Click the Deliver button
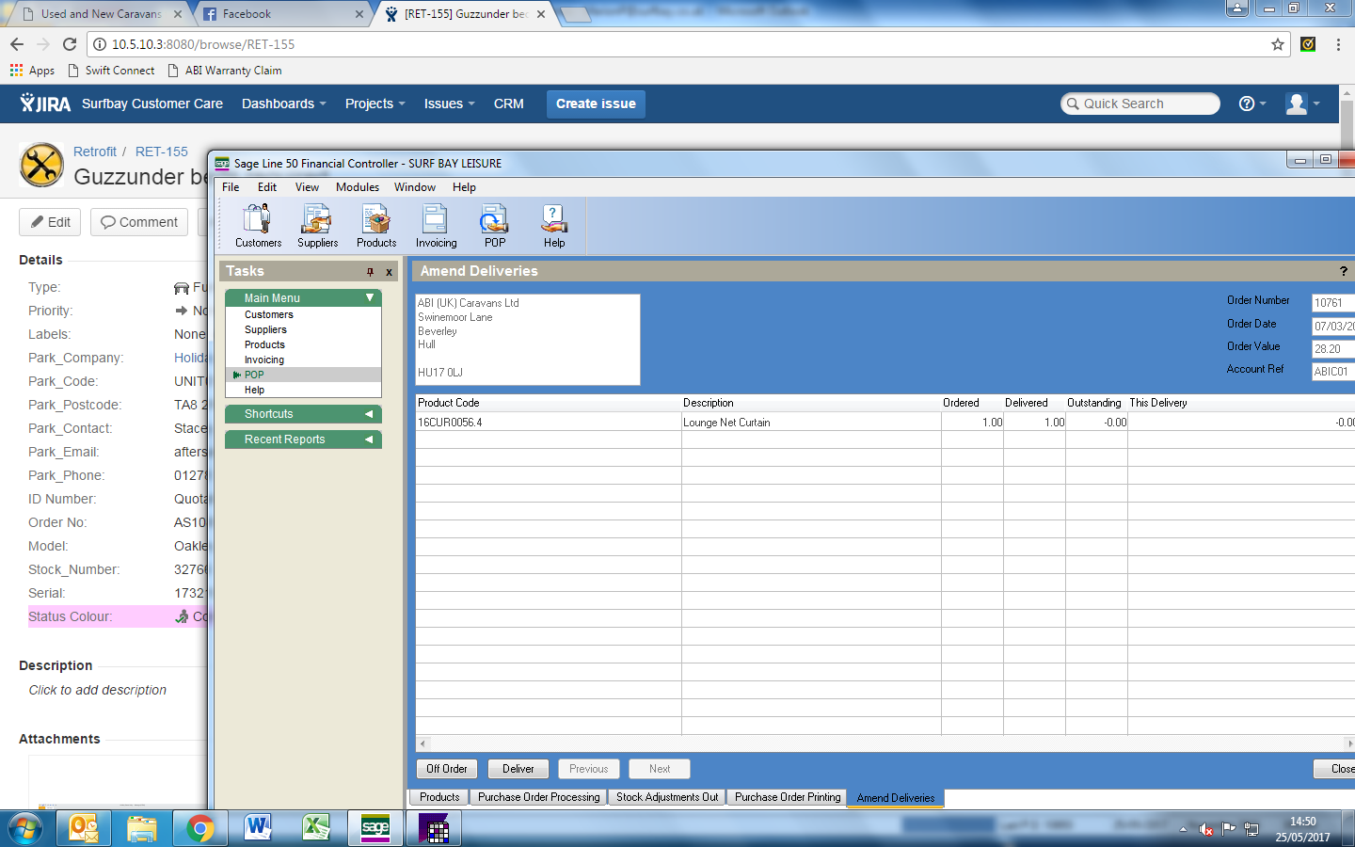 (518, 769)
